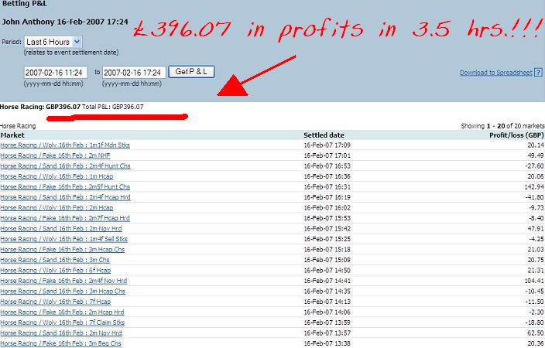
Task: Open Sand 2m4f Hcap Hrd market
Action: pyautogui.click(x=65, y=197)
